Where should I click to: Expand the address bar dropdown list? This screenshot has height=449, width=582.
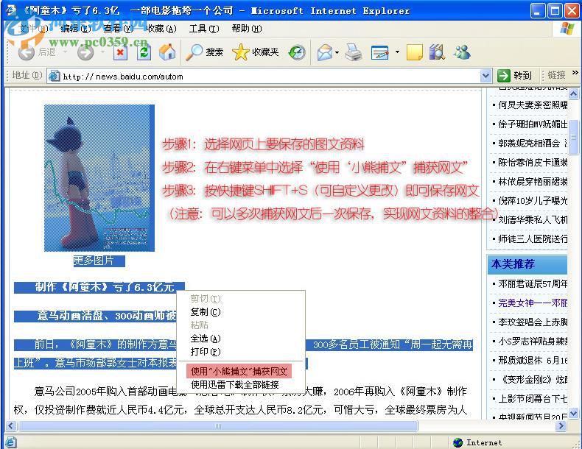tap(485, 76)
